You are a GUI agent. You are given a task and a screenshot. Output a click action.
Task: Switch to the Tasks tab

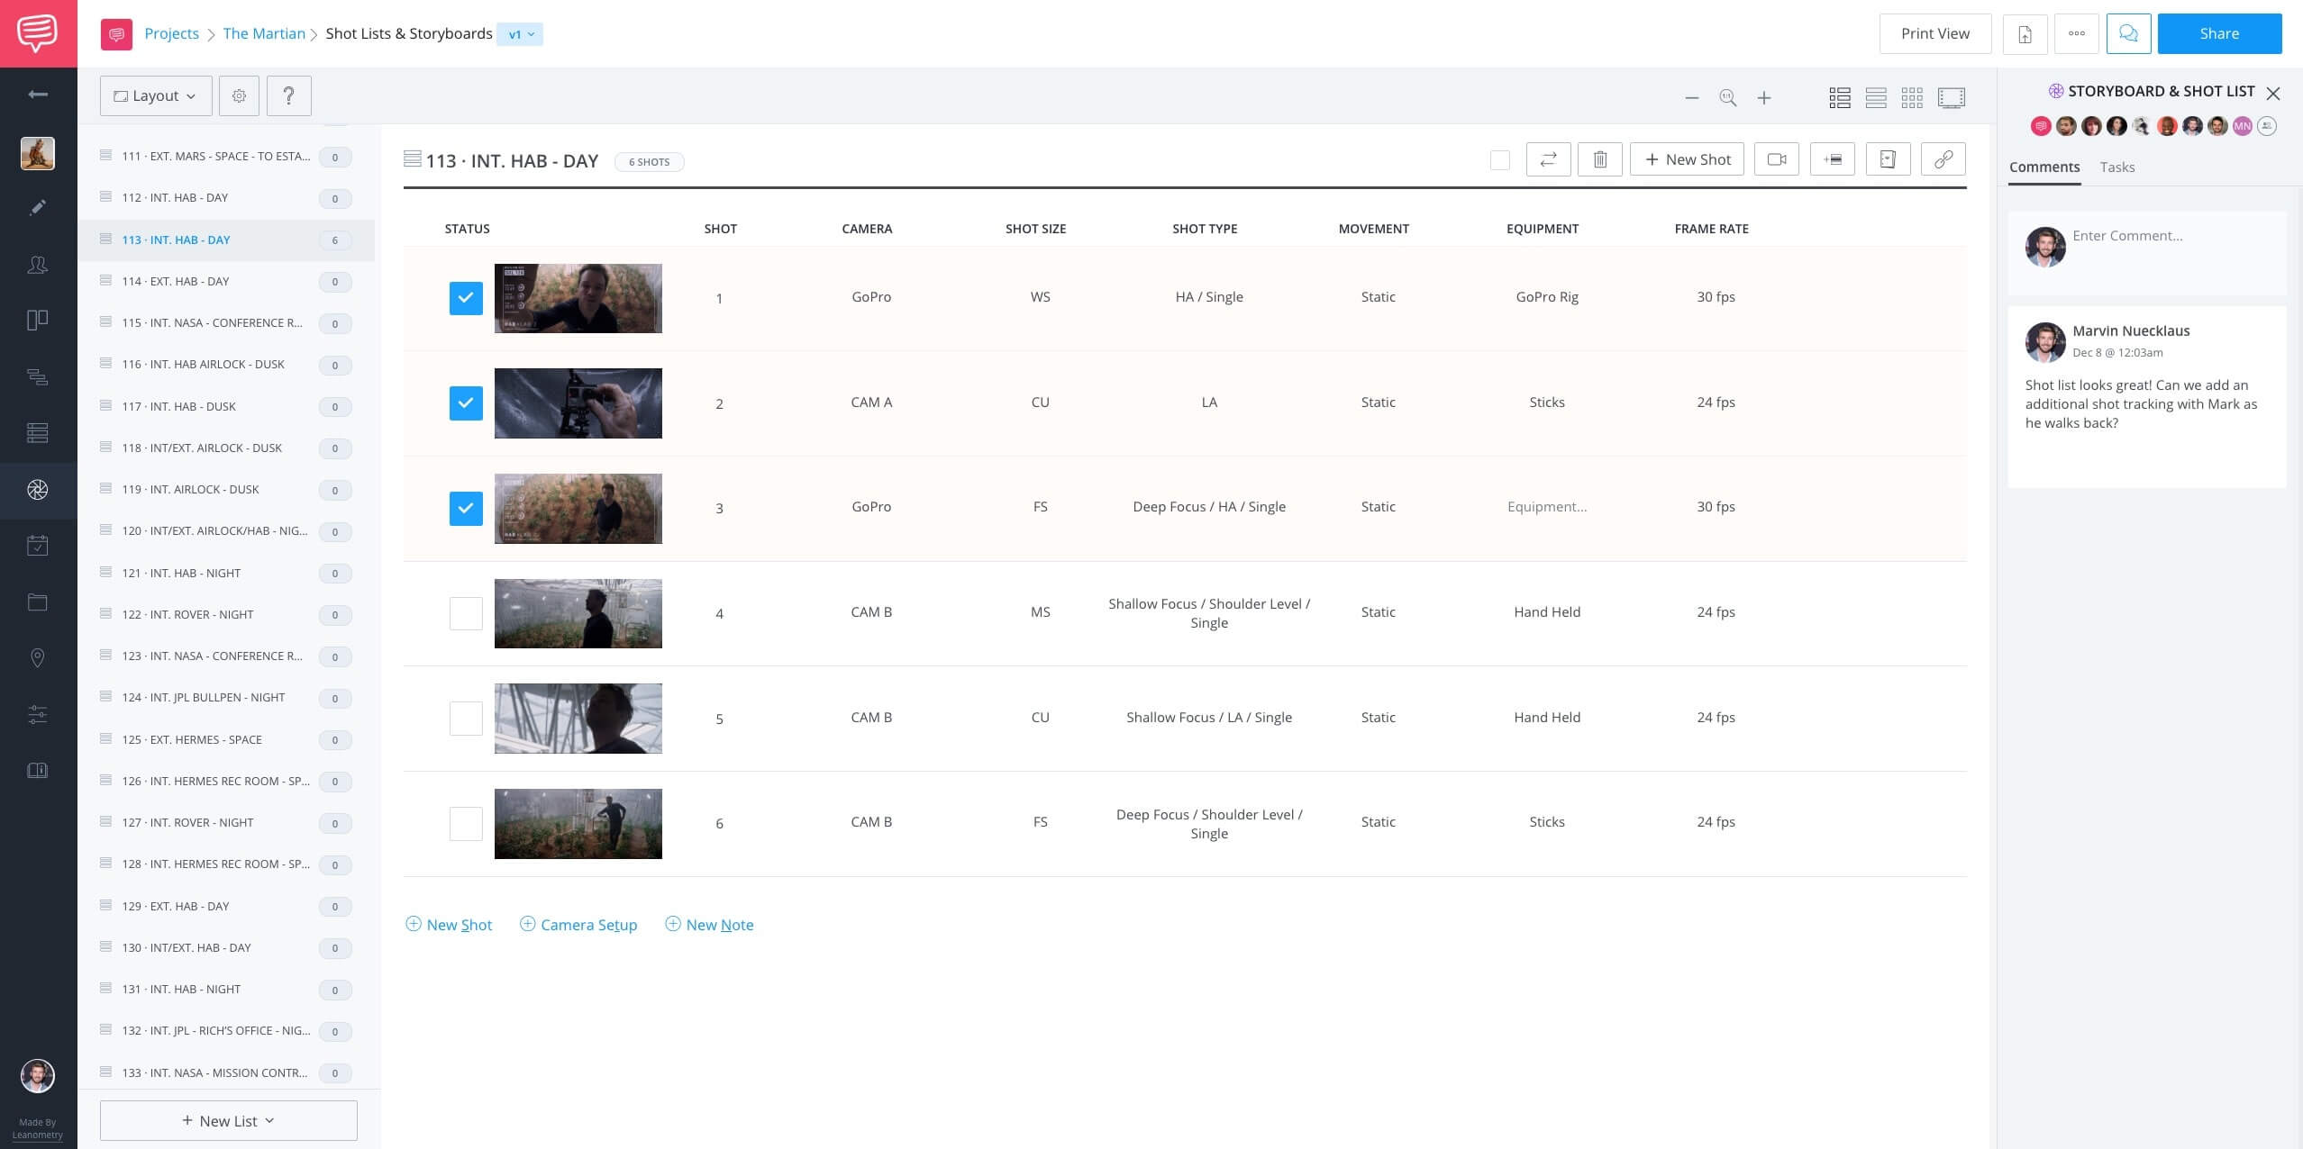2117,167
